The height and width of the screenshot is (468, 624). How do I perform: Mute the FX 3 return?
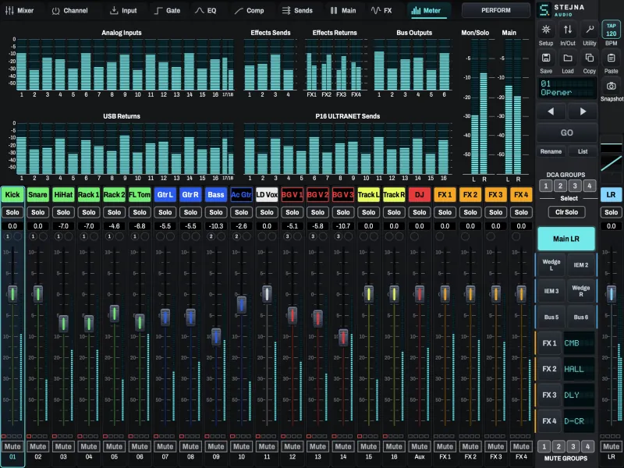496,446
